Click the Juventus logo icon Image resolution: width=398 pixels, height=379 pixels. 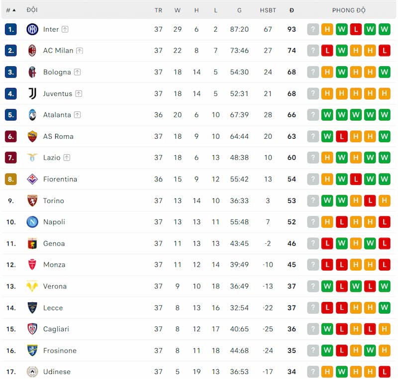32,94
